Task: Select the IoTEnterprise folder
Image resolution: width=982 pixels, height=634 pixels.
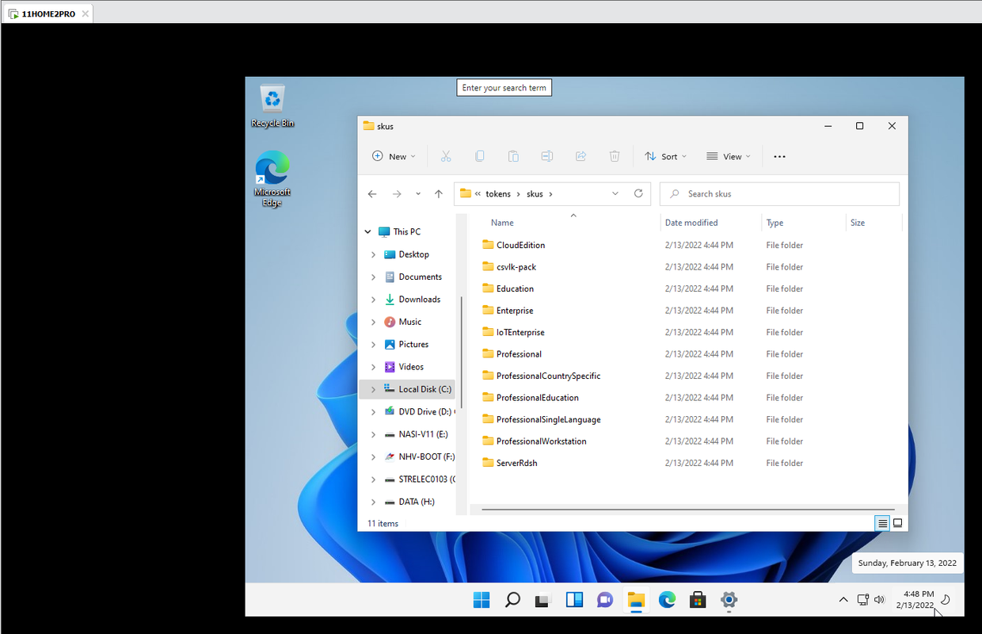Action: coord(520,332)
